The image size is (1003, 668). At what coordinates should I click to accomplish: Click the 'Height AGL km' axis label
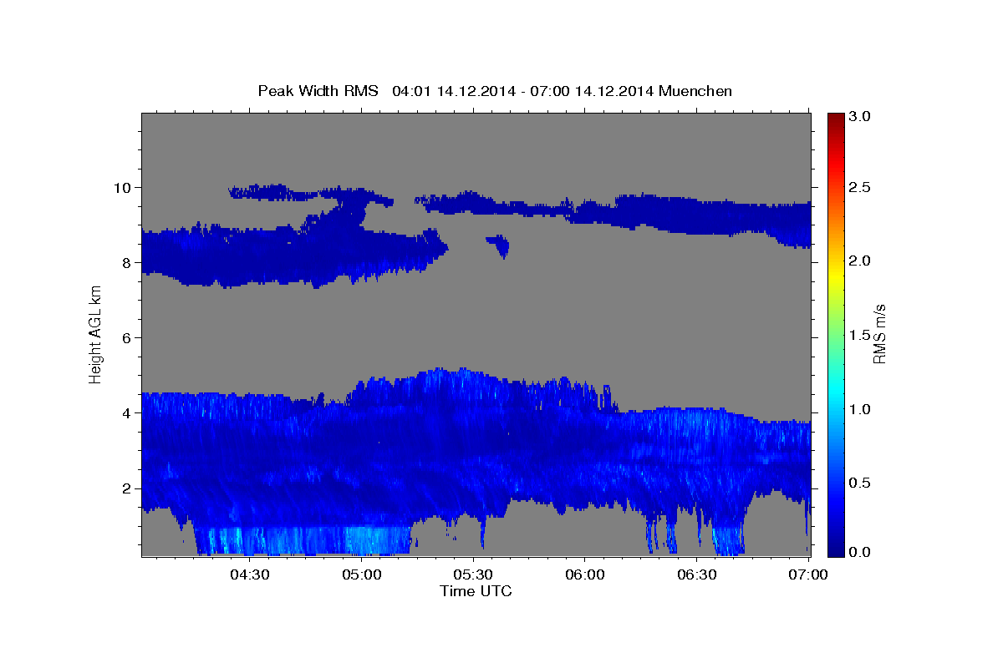click(95, 334)
